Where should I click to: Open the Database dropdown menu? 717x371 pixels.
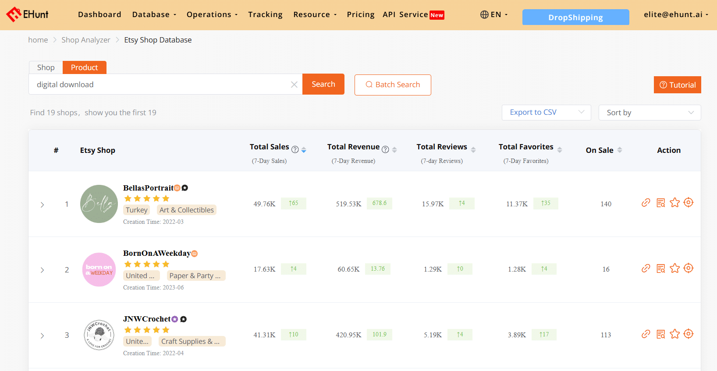(154, 14)
